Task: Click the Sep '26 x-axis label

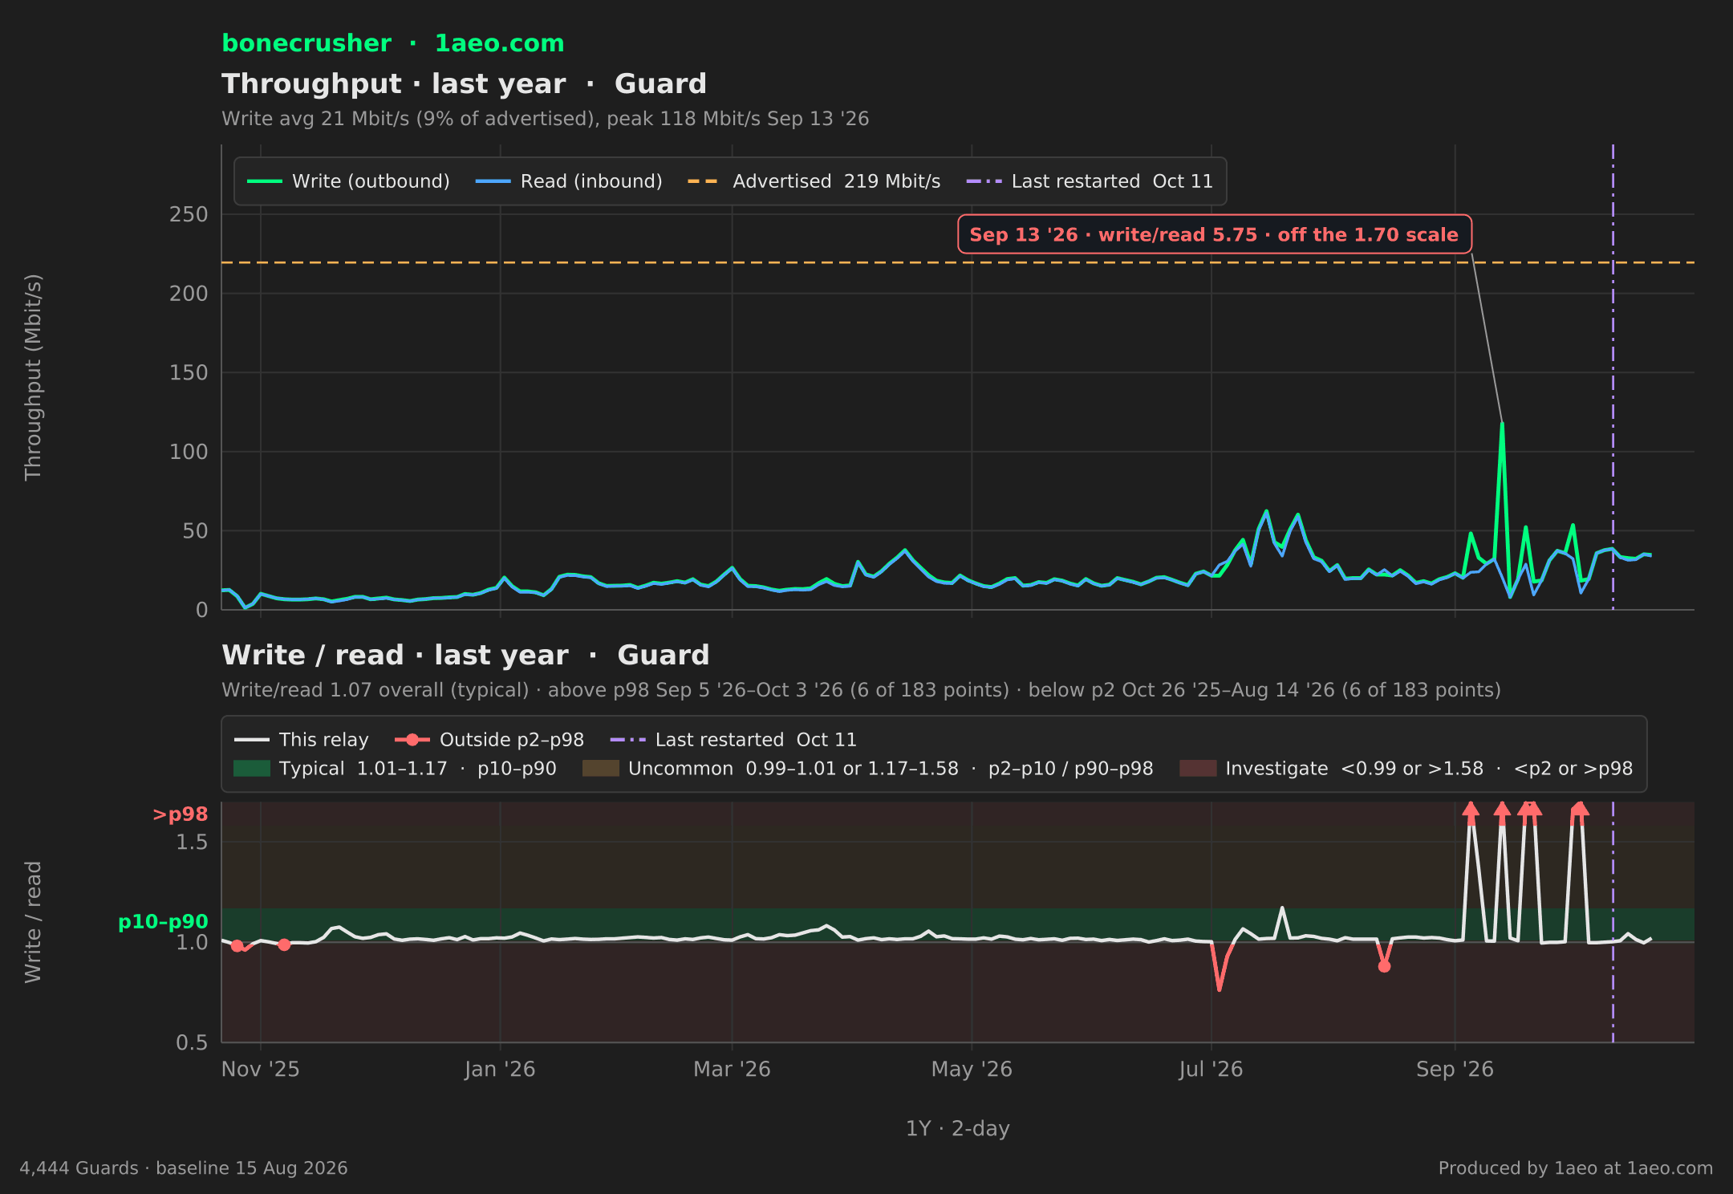Action: point(1455,1070)
